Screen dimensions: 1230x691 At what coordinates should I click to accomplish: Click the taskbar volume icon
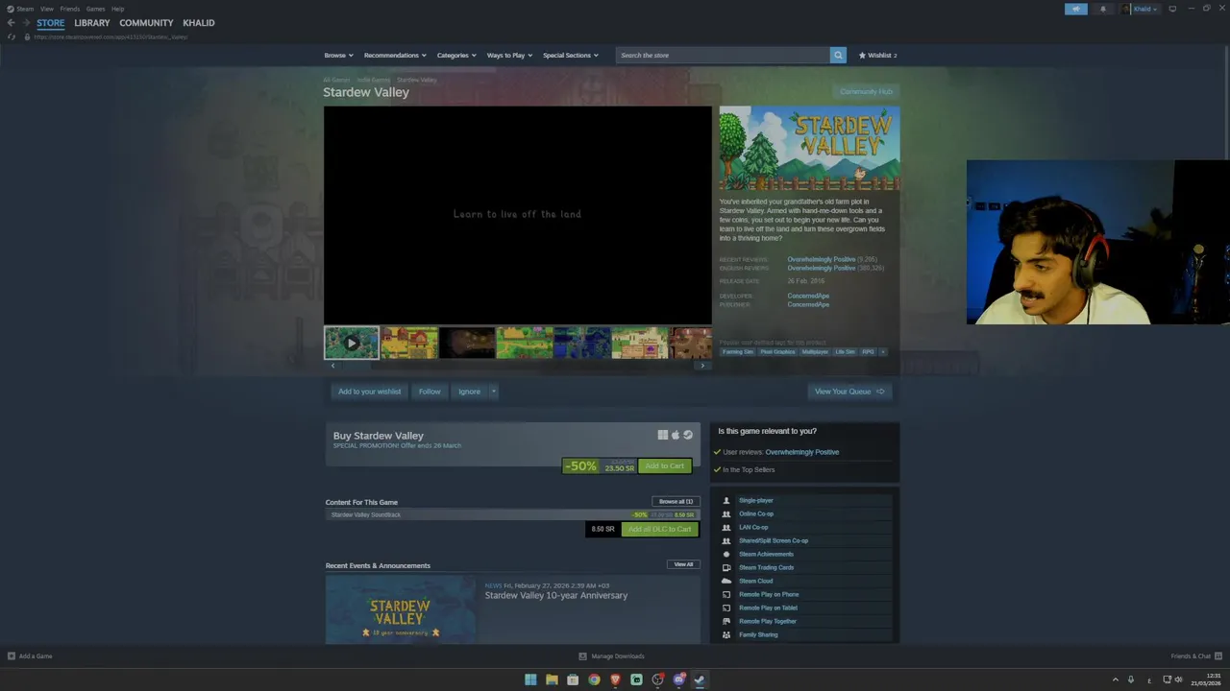click(1178, 679)
